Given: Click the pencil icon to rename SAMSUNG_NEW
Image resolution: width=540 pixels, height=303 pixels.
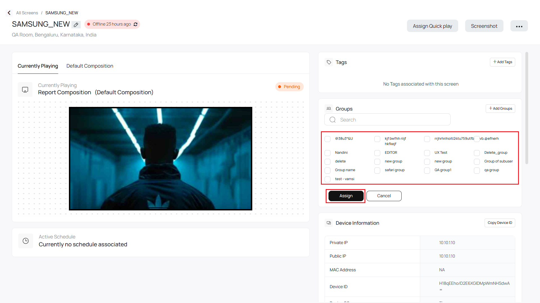Looking at the screenshot, I should point(75,25).
